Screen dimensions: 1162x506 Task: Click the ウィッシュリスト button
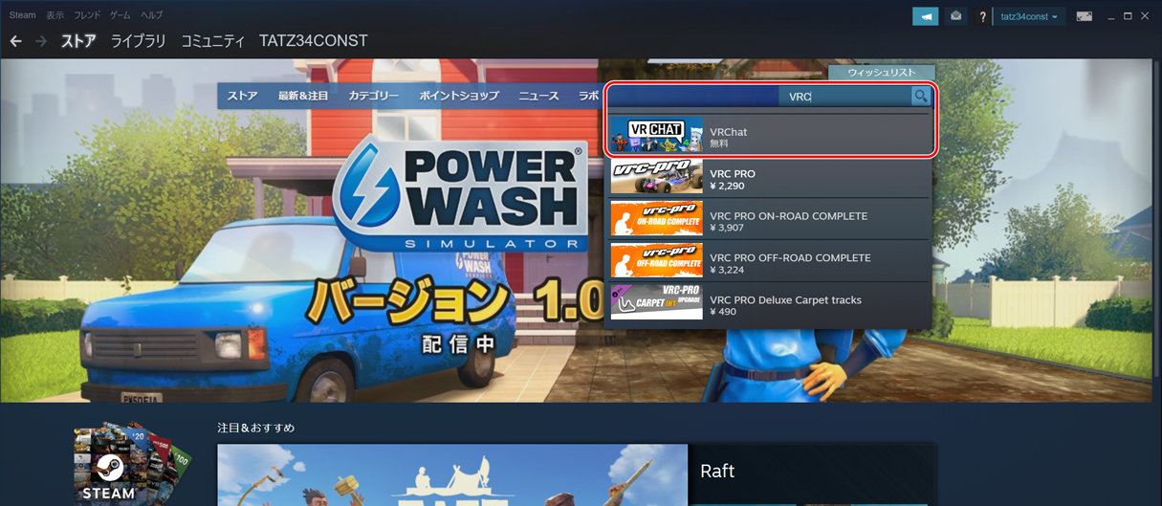(881, 73)
